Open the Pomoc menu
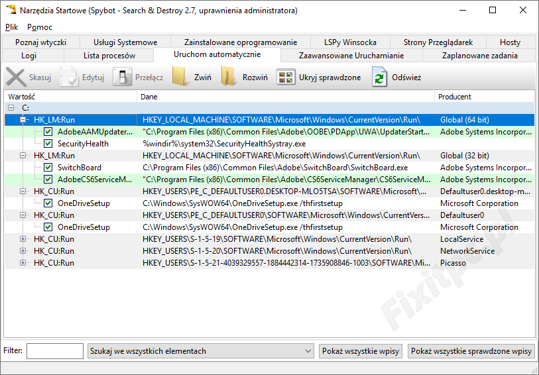The height and width of the screenshot is (375, 539). click(x=40, y=27)
